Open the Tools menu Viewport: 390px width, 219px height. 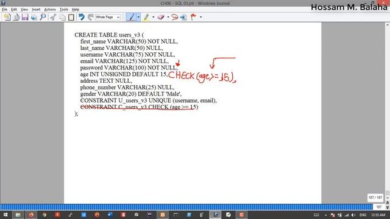pos(64,10)
